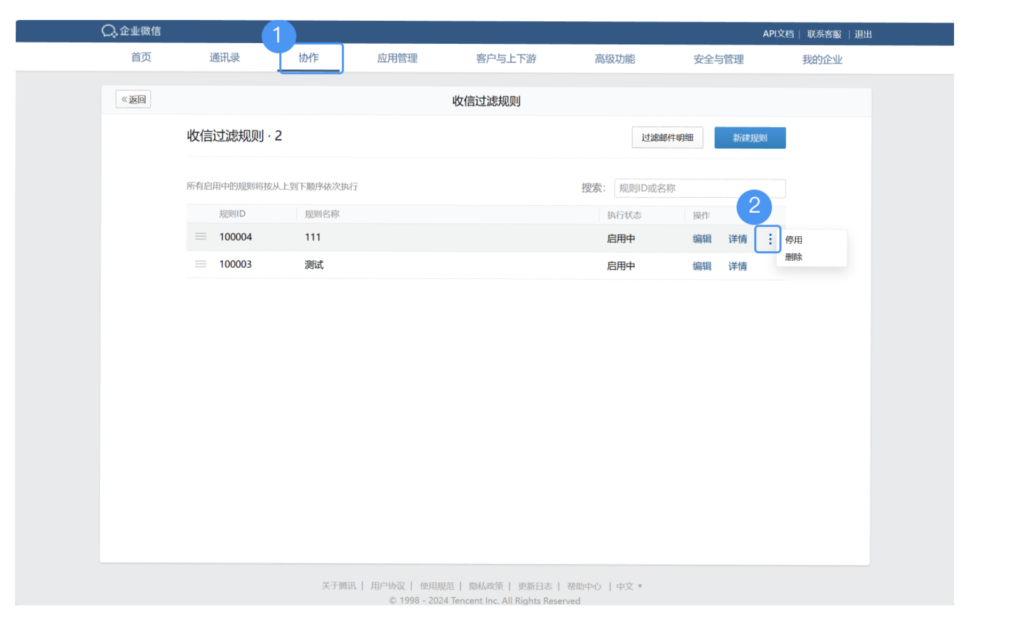Viewport: 1011px width, 636px height.
Task: Select 删除 from the actions menu
Action: (794, 256)
